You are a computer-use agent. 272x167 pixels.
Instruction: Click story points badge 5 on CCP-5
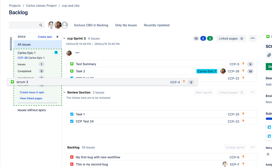coord(250,64)
